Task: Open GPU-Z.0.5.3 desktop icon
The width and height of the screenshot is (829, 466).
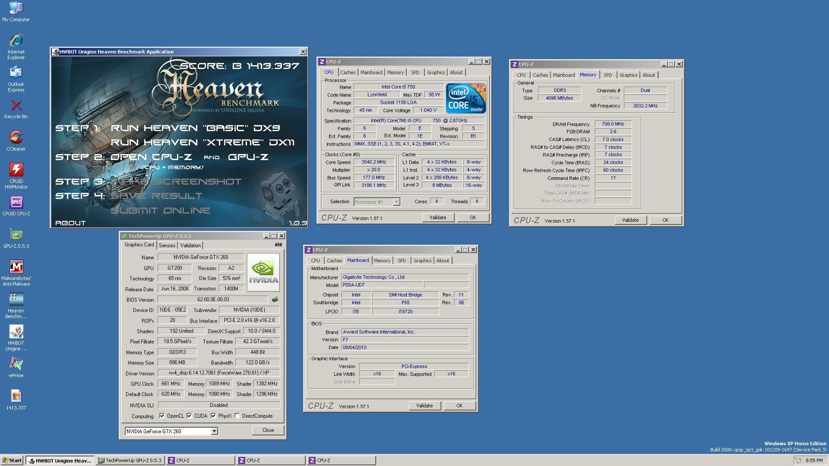Action: [16, 238]
